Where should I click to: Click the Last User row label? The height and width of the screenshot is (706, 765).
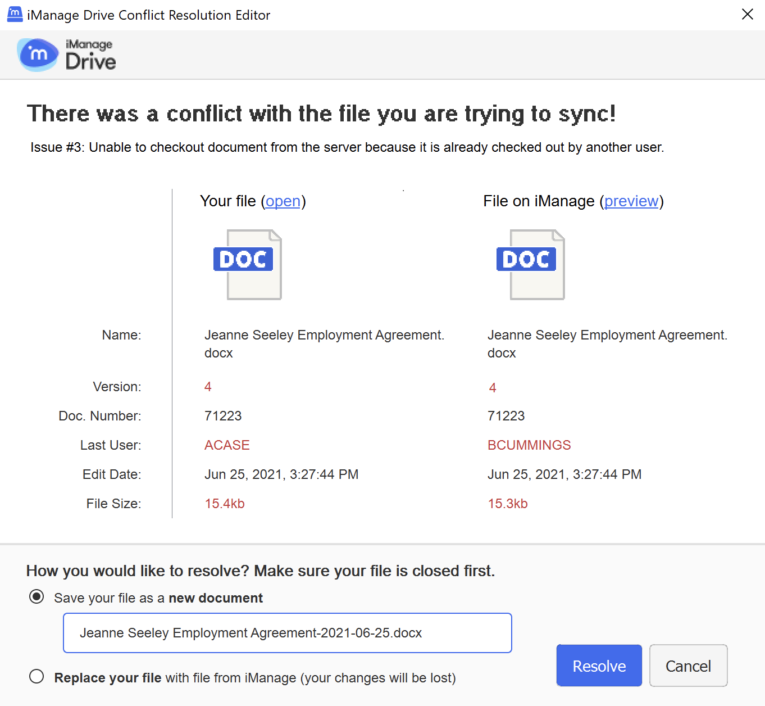111,445
